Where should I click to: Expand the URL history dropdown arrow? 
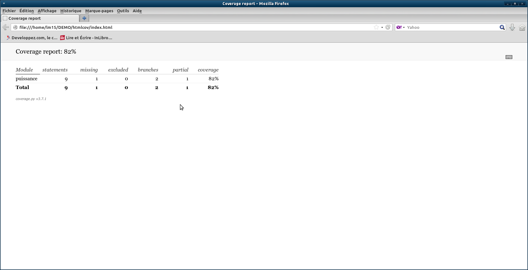(382, 27)
